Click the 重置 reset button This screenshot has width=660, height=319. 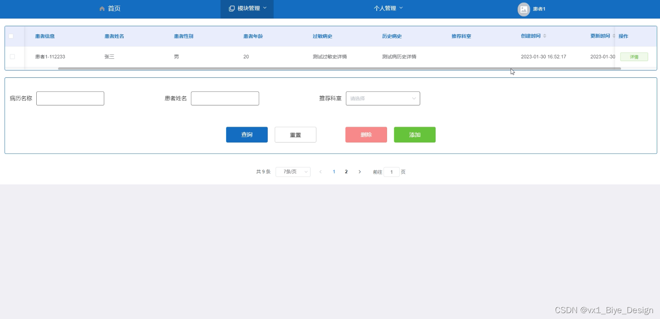pyautogui.click(x=296, y=135)
